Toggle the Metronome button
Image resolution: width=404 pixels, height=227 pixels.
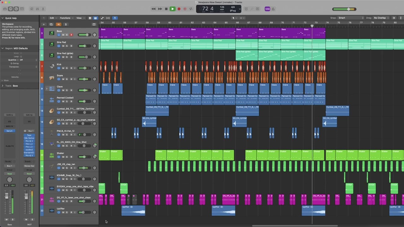click(x=274, y=9)
